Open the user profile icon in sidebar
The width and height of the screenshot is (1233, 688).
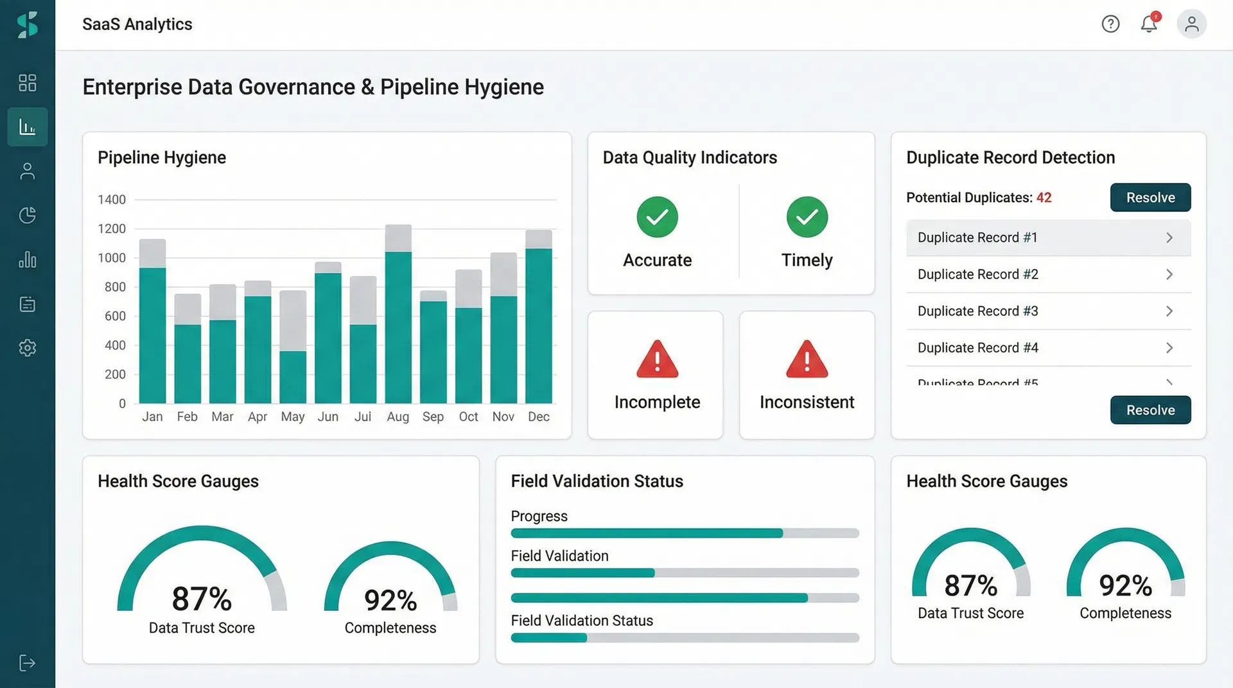pos(27,171)
